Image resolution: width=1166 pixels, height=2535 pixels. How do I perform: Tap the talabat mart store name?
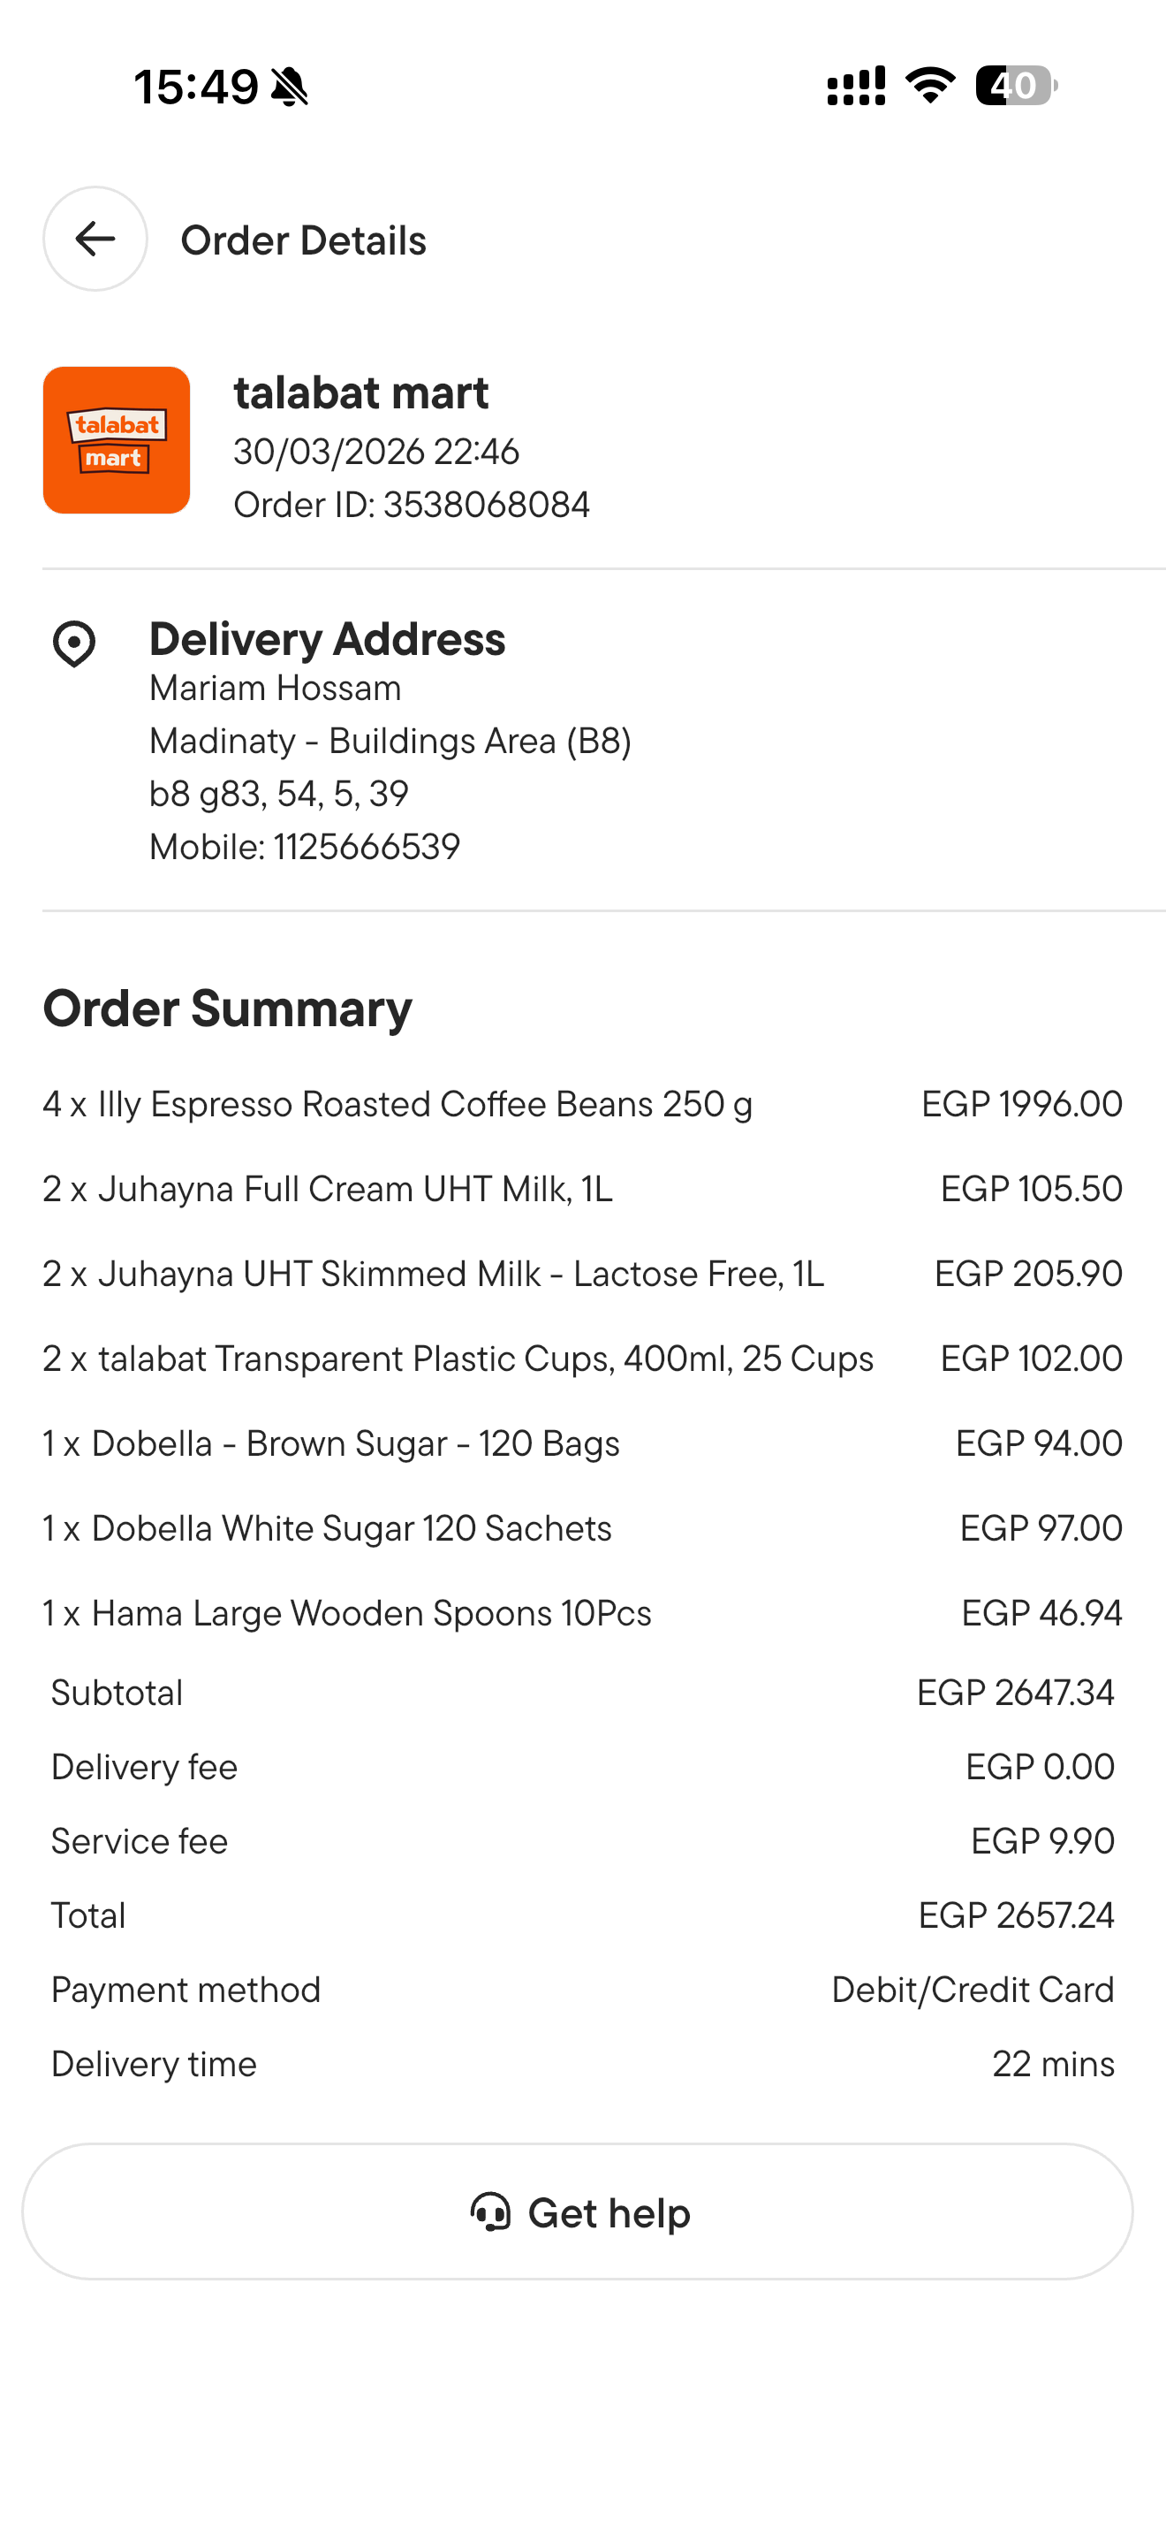coord(360,393)
